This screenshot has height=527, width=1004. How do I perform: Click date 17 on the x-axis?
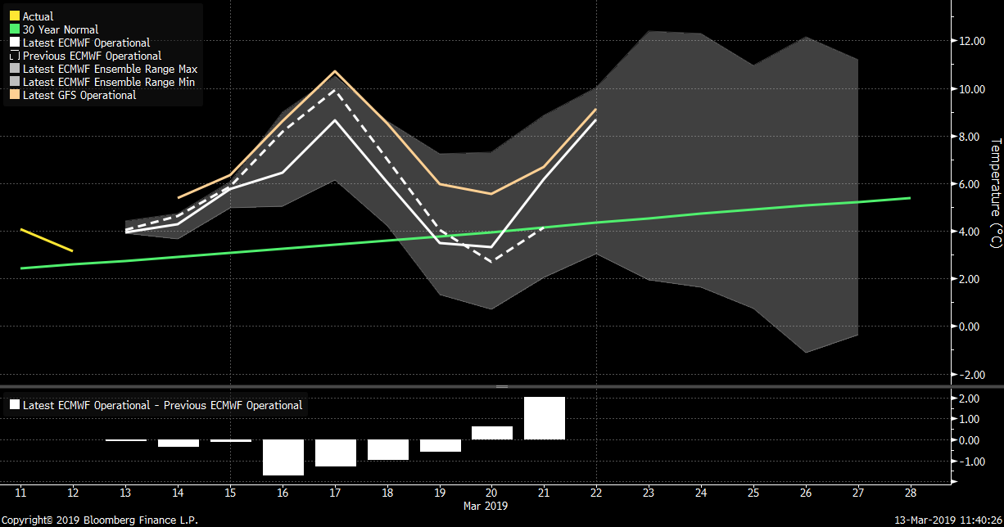pyautogui.click(x=335, y=493)
